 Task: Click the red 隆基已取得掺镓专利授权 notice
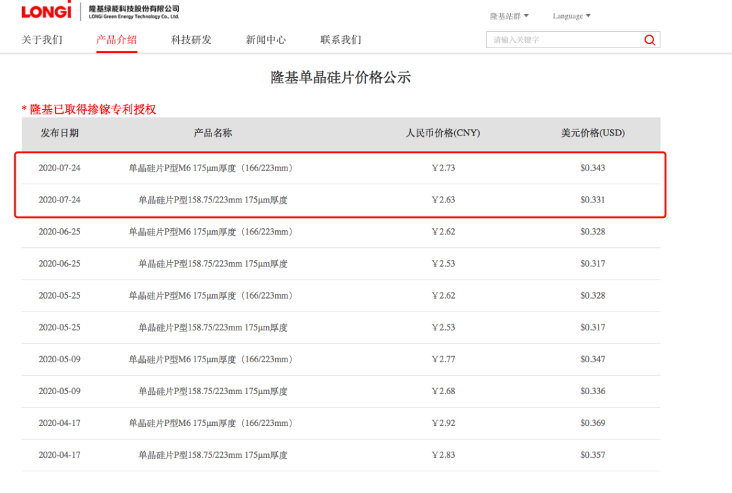pyautogui.click(x=89, y=110)
